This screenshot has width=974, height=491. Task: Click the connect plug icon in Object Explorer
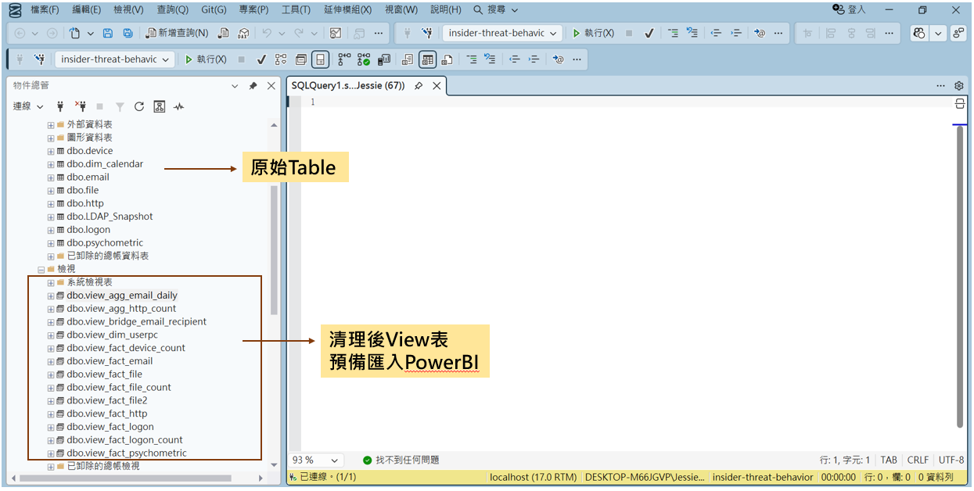[60, 106]
